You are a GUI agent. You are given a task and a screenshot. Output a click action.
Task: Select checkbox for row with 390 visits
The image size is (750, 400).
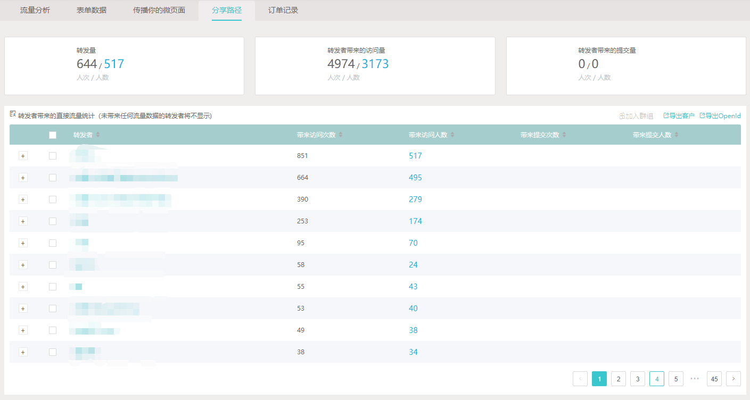click(53, 199)
